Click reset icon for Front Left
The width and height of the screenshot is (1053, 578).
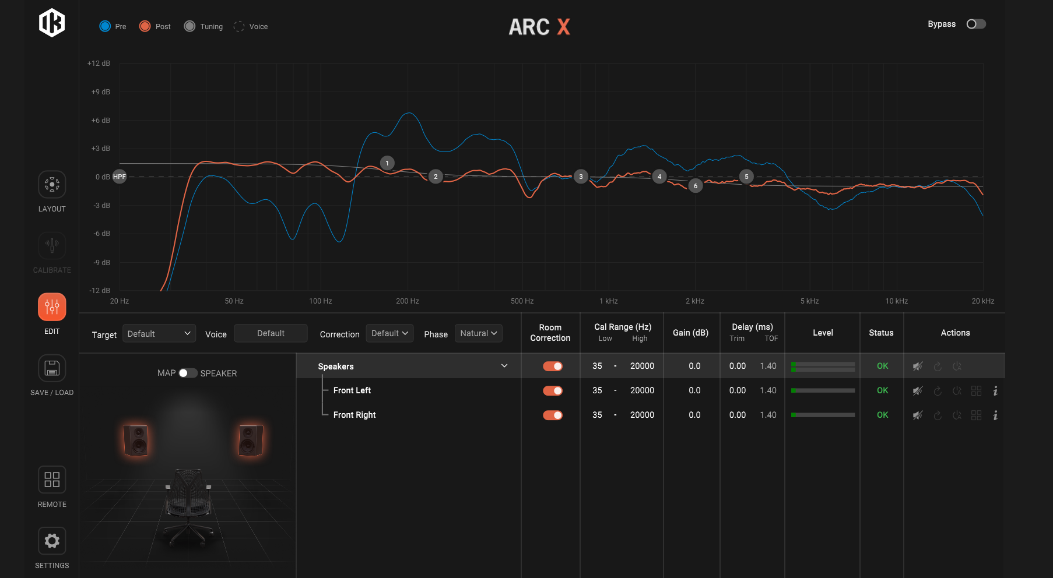pos(938,391)
